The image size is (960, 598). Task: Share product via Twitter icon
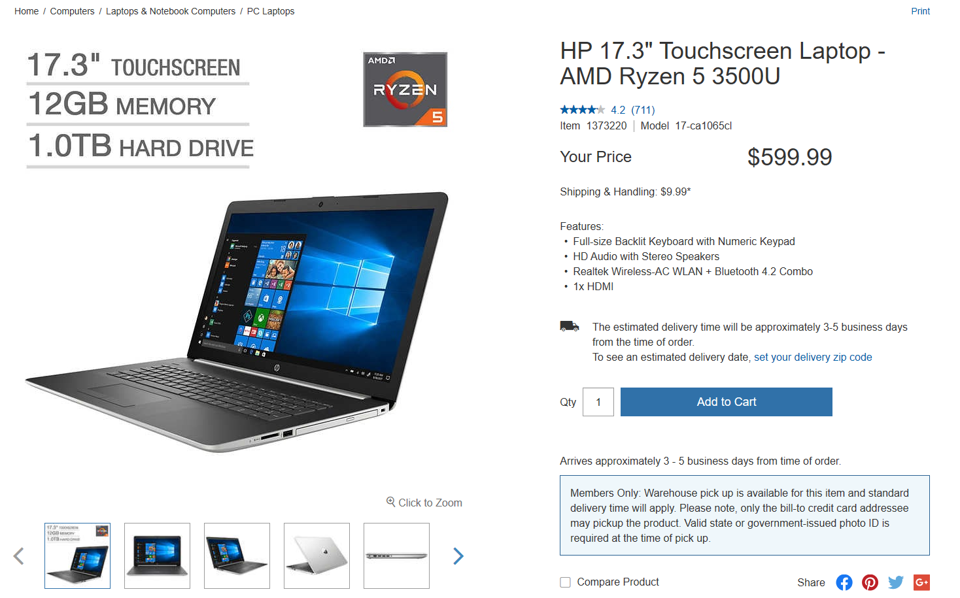[896, 582]
